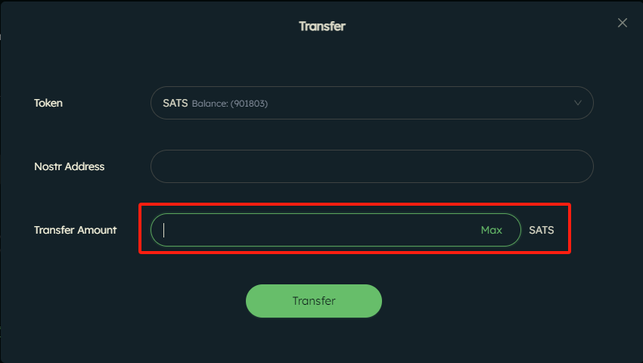Click the Balance (901803) text
Viewport: 643px width, 363px height.
click(x=230, y=104)
